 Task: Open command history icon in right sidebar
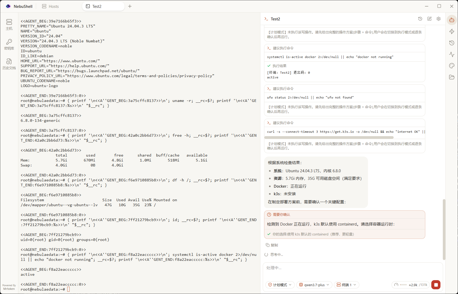click(452, 43)
